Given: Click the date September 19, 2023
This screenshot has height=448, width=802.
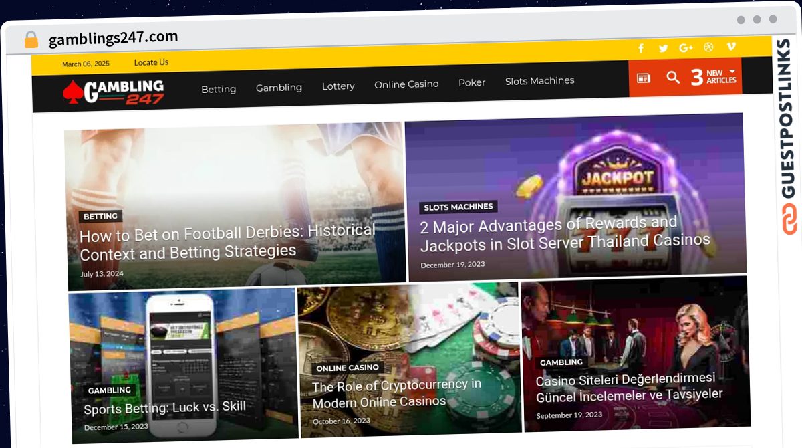Looking at the screenshot, I should click(569, 415).
